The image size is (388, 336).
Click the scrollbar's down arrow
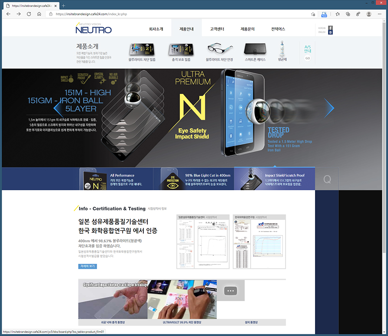pyautogui.click(x=384, y=332)
